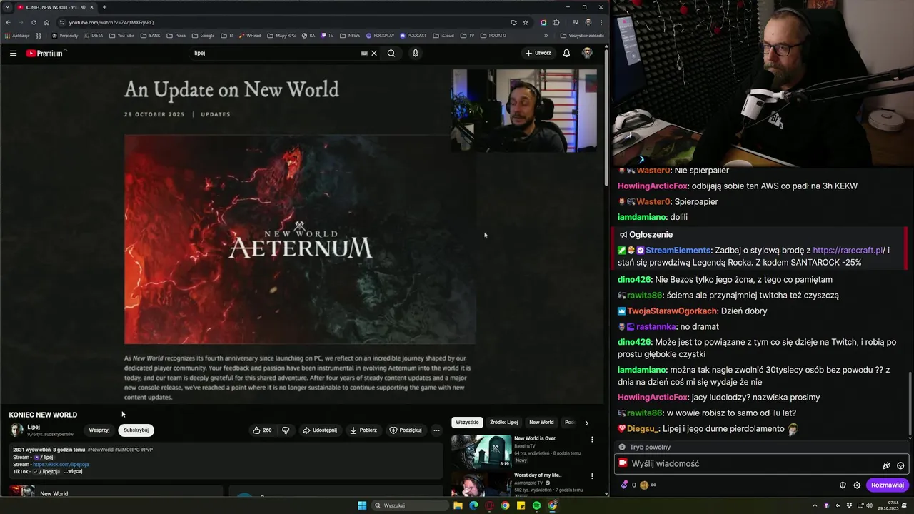This screenshot has height=514, width=914.
Task: Reload the page in Chrome
Action: (x=34, y=22)
